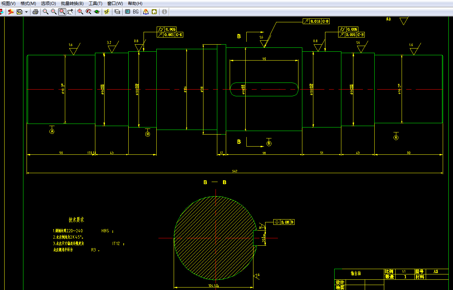Click the print icon
453x290 pixels.
click(35, 12)
